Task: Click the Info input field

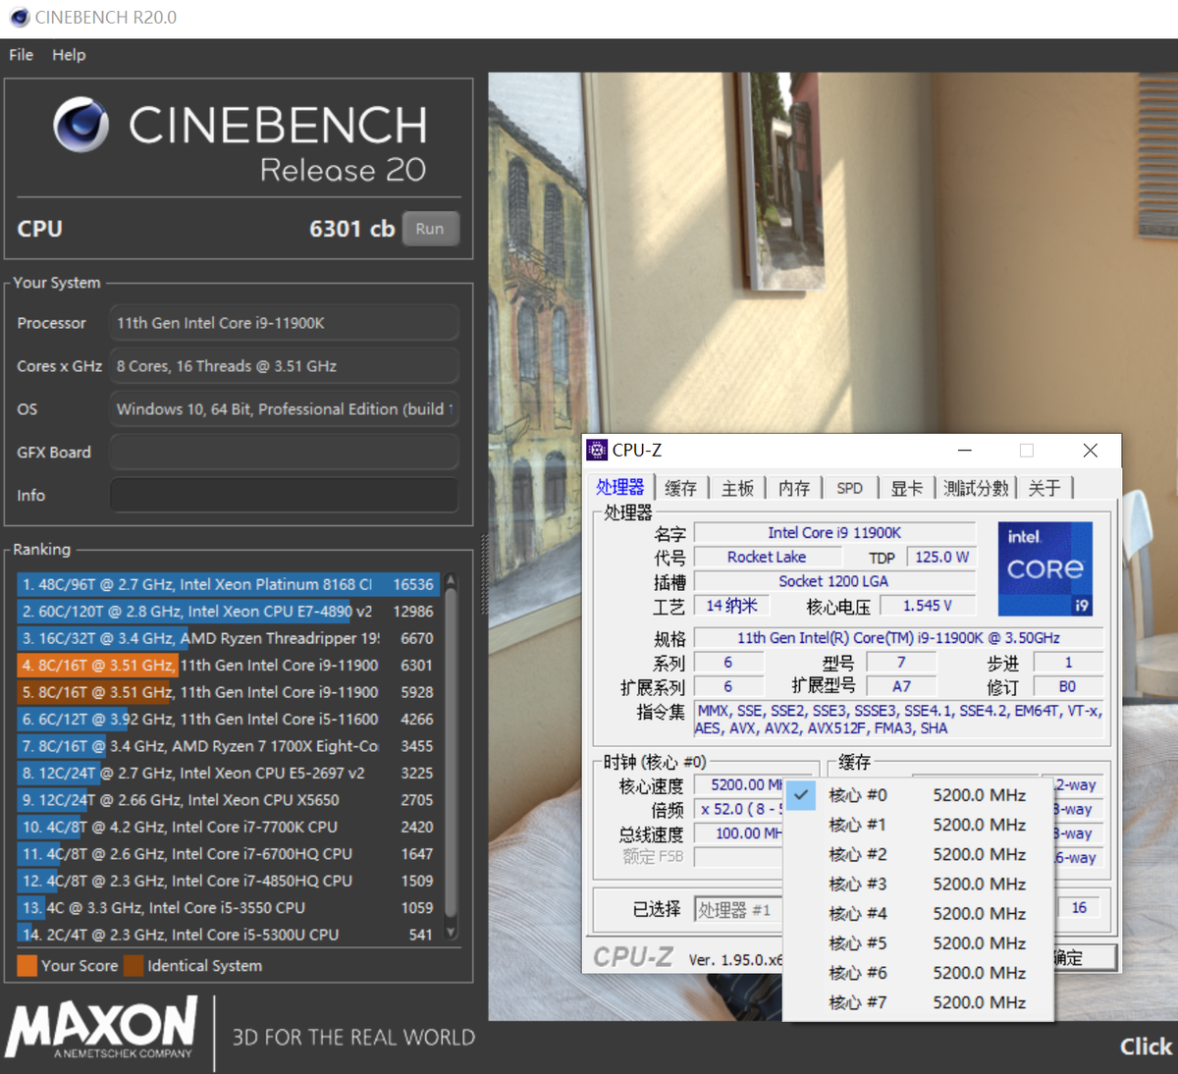Action: coord(284,496)
